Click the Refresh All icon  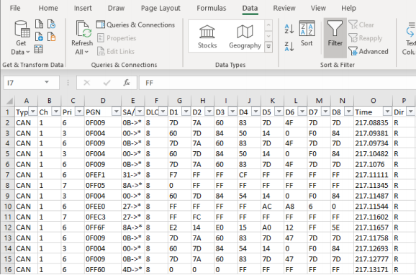(83, 30)
